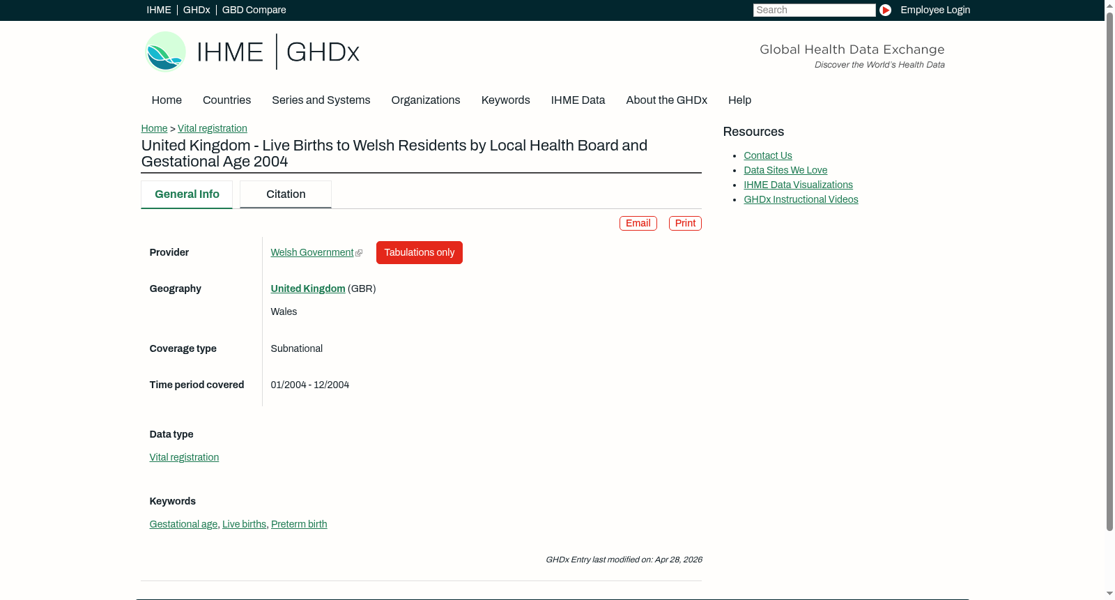This screenshot has height=600, width=1115.
Task: Click the Wales geography text
Action: click(284, 311)
